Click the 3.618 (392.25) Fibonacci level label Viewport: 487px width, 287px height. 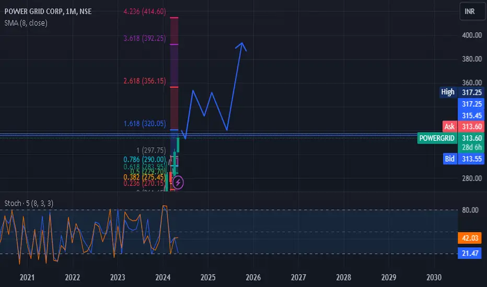tap(145, 38)
